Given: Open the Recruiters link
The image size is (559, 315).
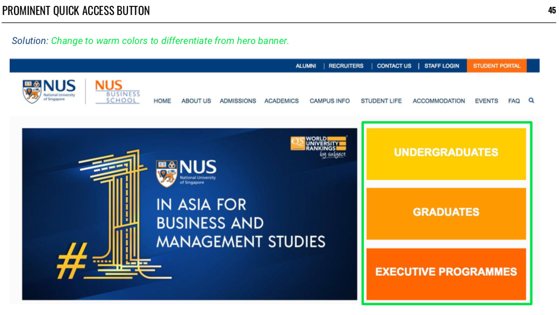Looking at the screenshot, I should [346, 66].
